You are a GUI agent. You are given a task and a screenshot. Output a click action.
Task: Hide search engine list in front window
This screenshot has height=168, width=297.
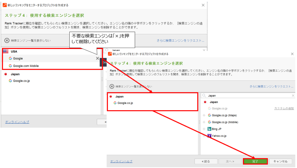pyautogui.click(x=131, y=86)
